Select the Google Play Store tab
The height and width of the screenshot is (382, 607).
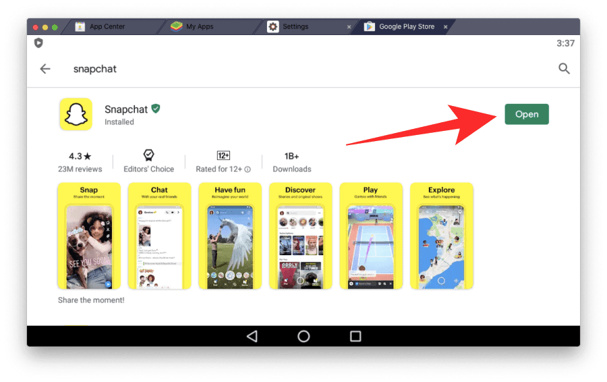(403, 27)
